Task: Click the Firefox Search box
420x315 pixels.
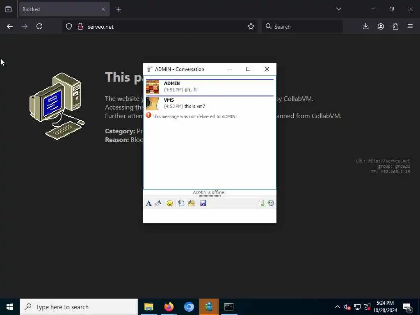Action: pos(302,27)
